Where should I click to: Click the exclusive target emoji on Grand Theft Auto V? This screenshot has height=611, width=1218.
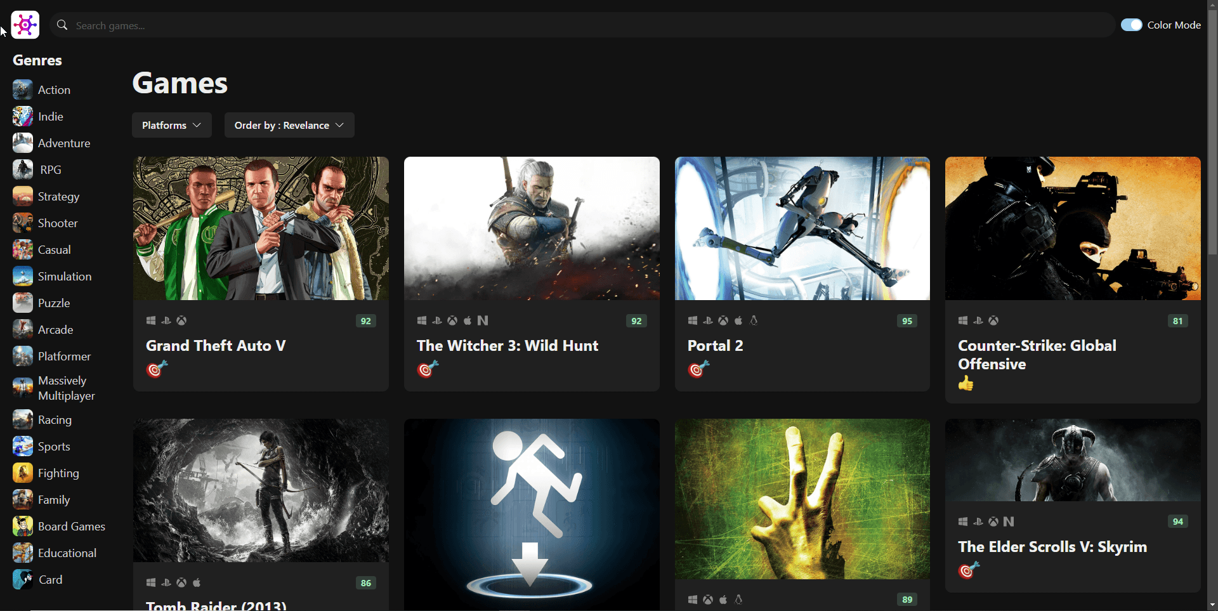156,369
